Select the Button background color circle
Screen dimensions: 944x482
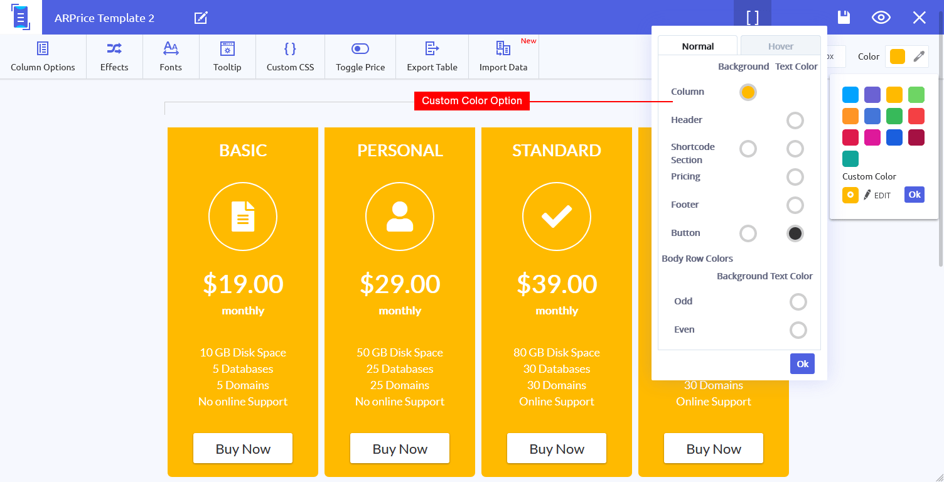pos(748,233)
